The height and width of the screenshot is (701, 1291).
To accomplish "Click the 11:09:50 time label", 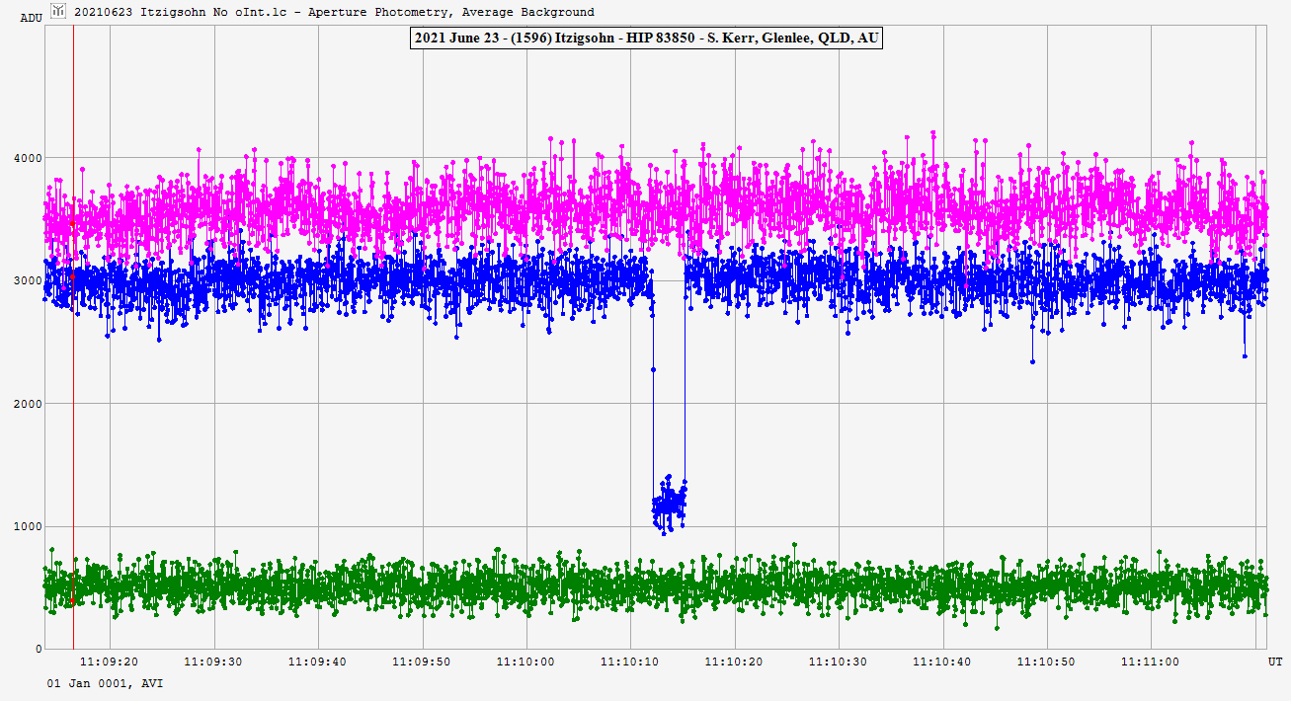I will 422,662.
